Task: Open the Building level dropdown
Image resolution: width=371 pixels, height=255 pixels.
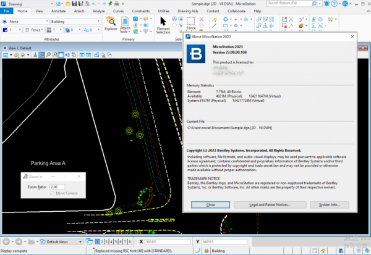Action: click(77, 20)
